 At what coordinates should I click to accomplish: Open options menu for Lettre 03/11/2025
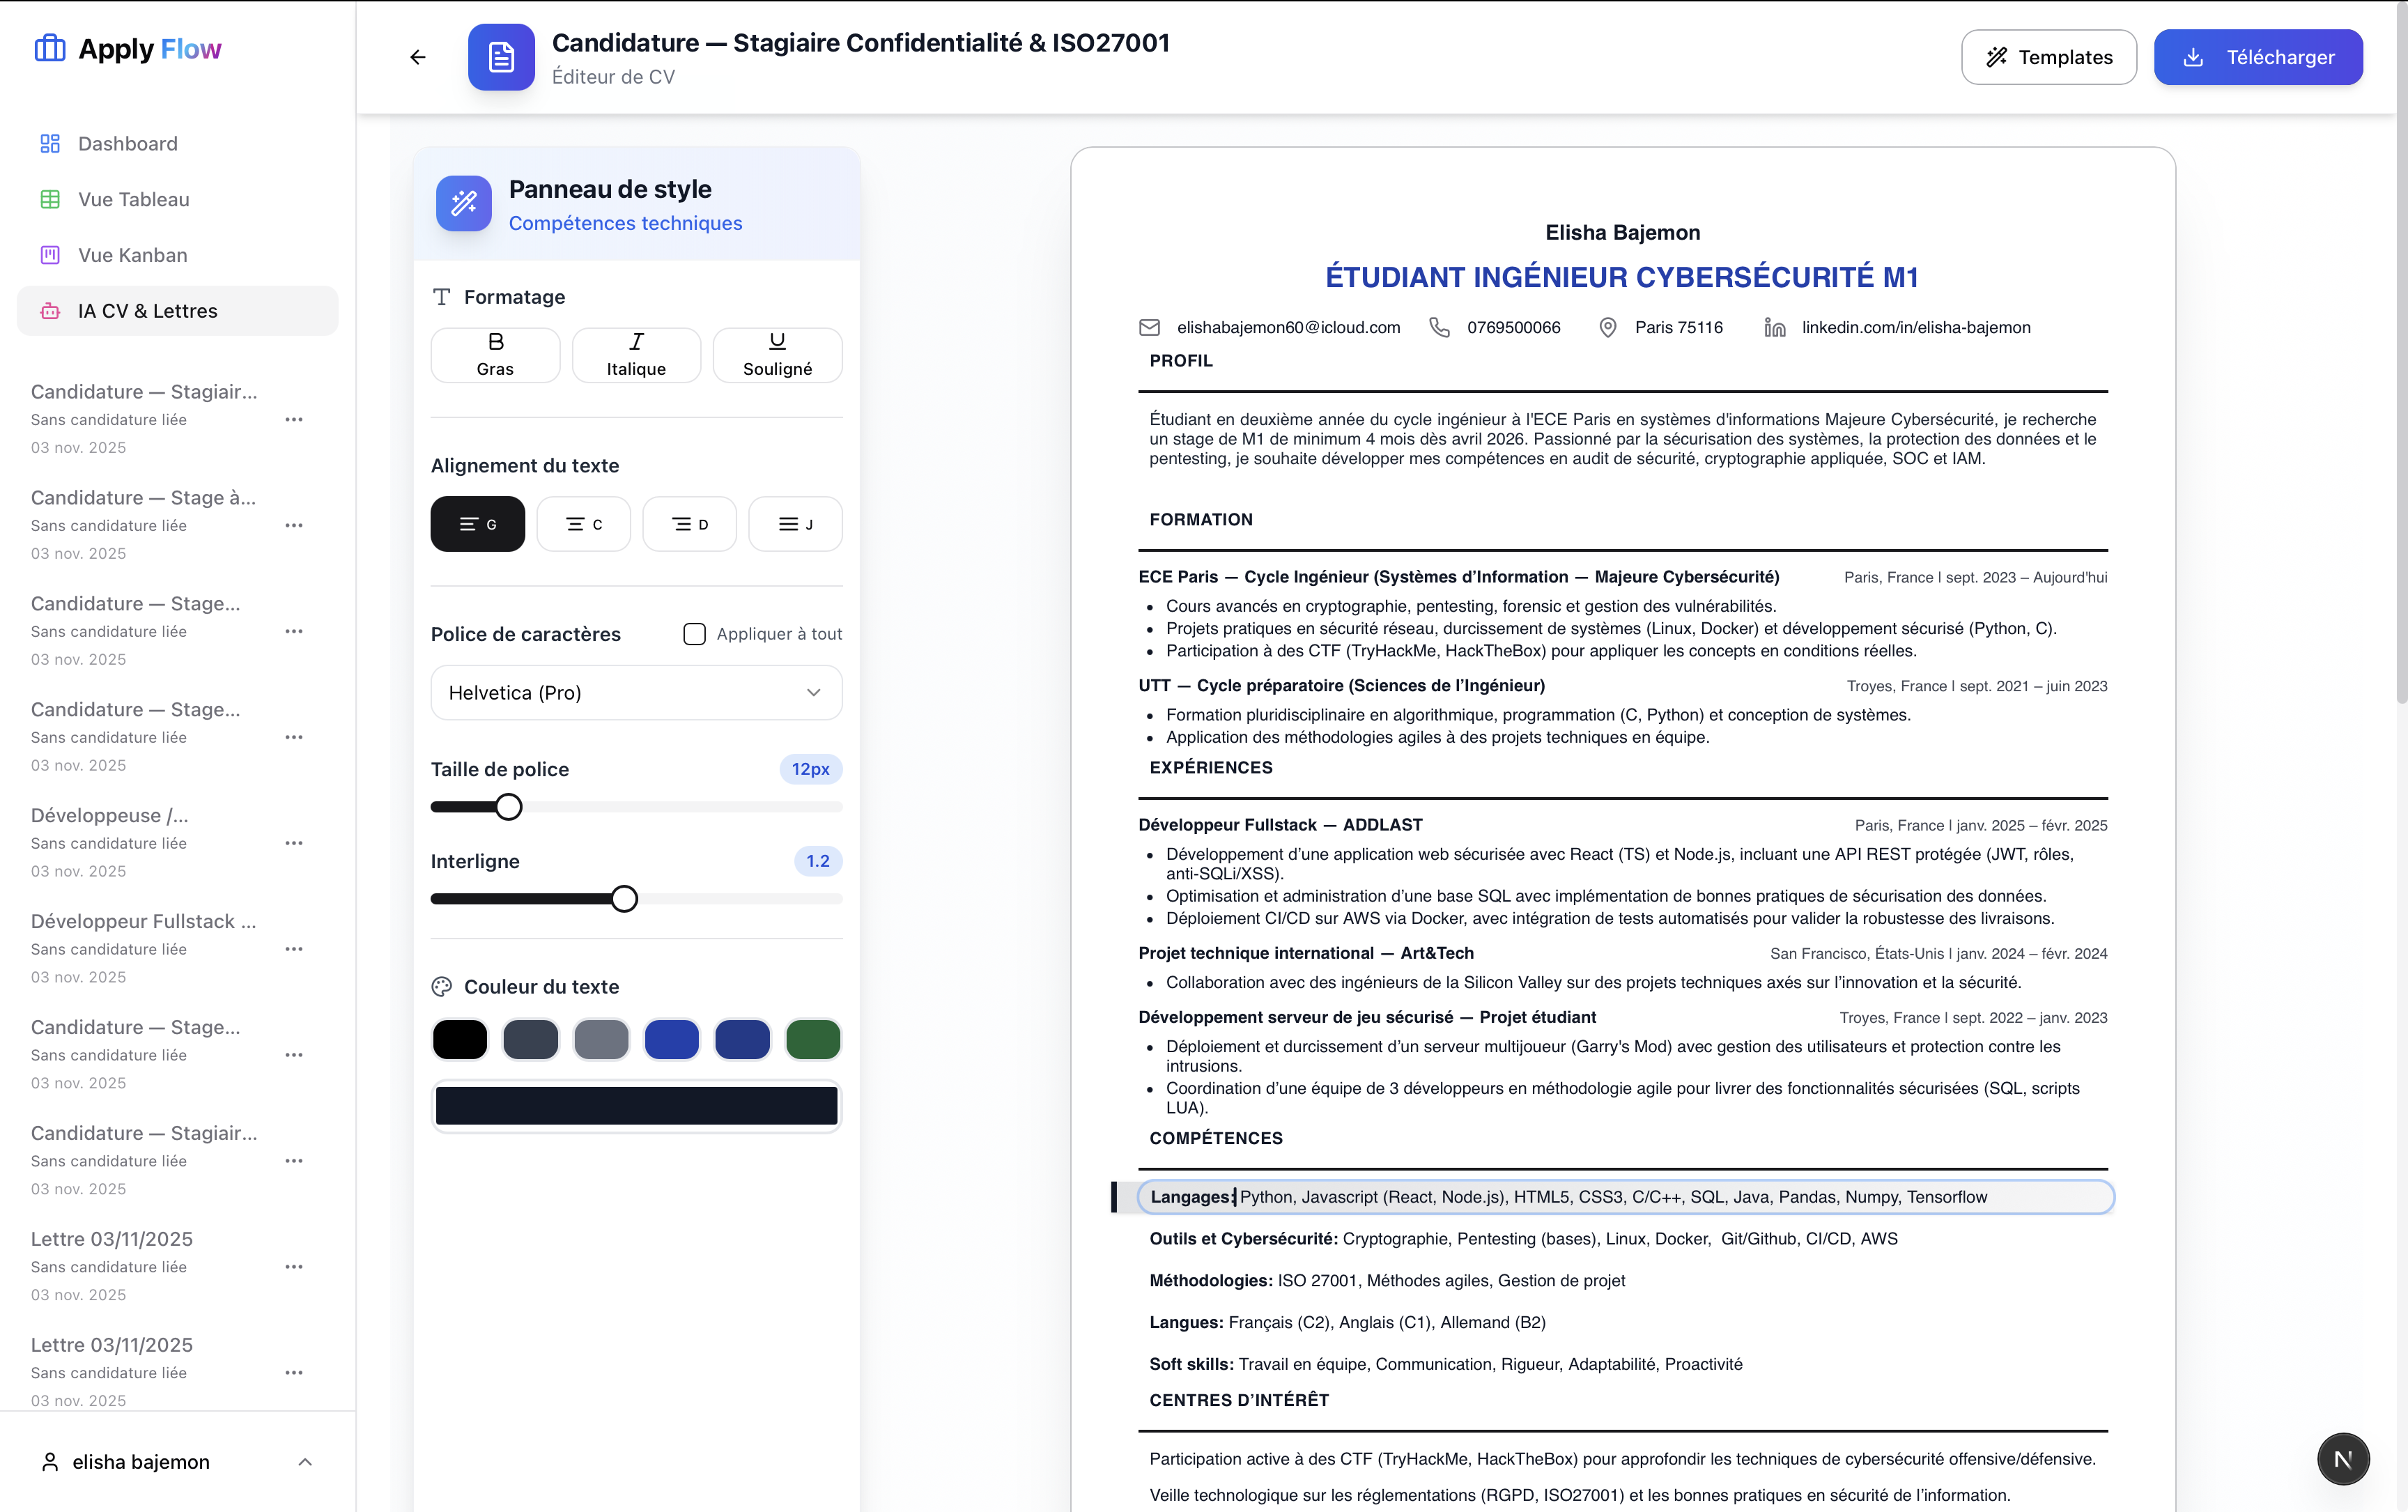coord(294,1267)
